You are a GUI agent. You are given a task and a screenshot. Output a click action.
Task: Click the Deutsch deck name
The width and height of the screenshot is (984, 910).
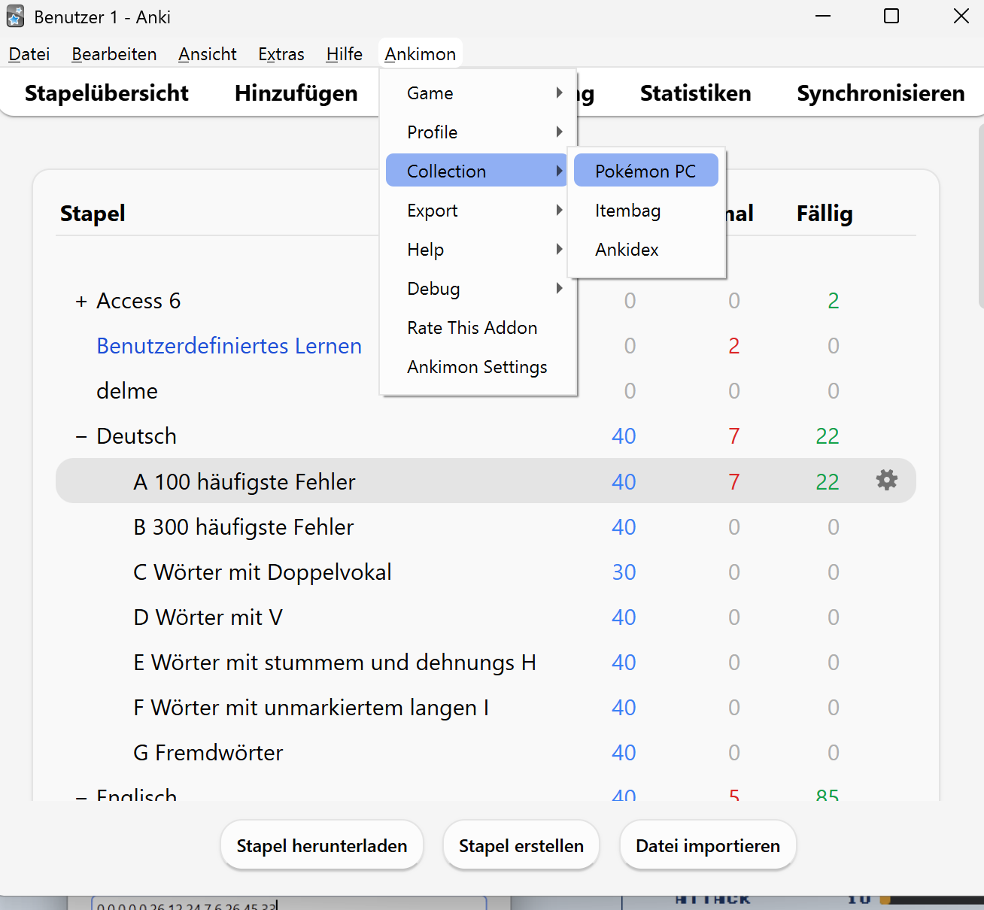point(137,436)
